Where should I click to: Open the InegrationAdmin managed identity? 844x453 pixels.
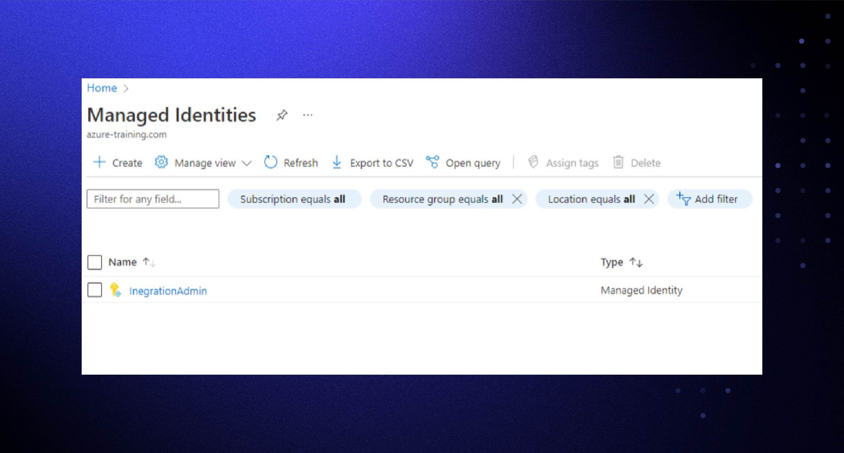[168, 291]
